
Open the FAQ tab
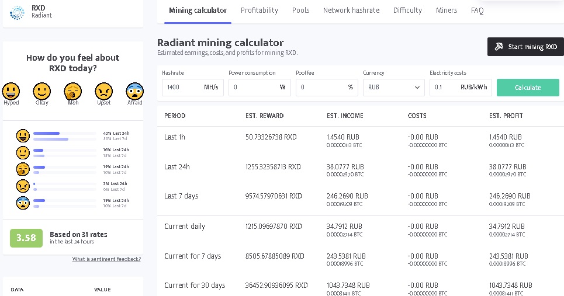click(477, 11)
